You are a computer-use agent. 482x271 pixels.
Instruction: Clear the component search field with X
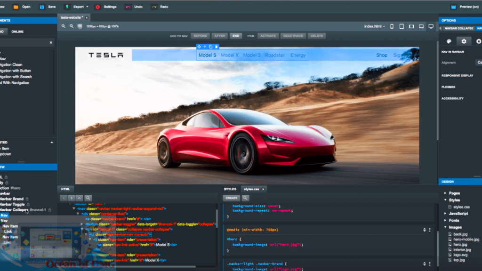51,43
